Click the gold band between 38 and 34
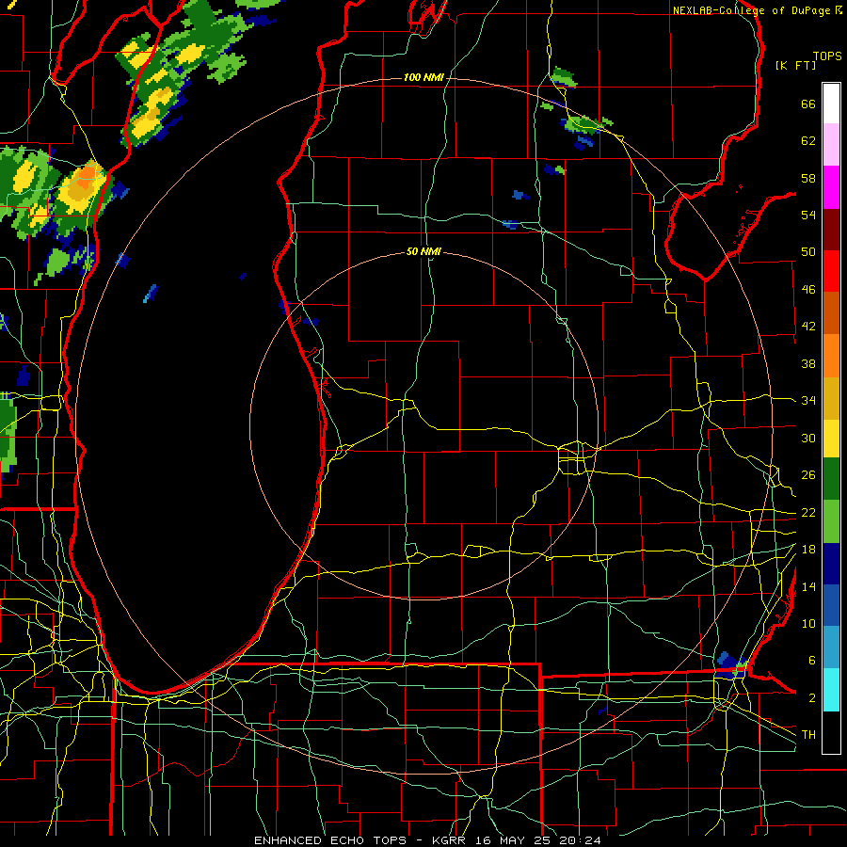The image size is (847, 847). tap(831, 399)
